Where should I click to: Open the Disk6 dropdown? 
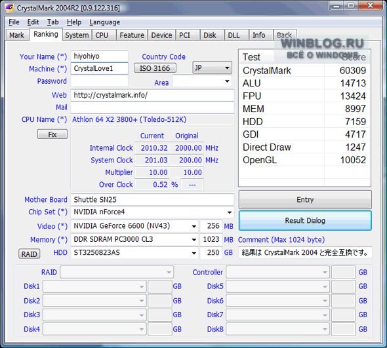click(277, 301)
